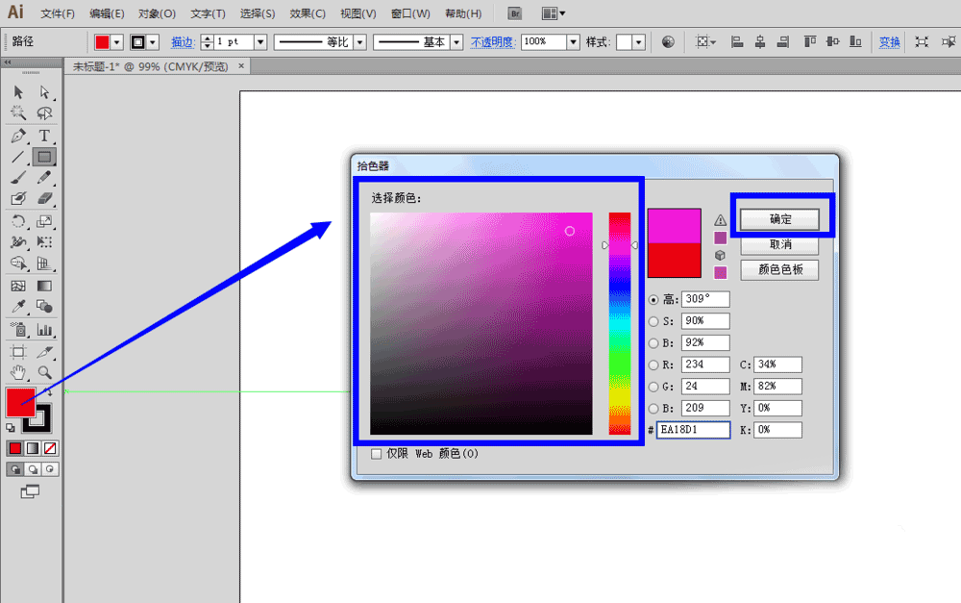Confirm the color with 确定 button
Screen dimensions: 961x603
pos(780,218)
